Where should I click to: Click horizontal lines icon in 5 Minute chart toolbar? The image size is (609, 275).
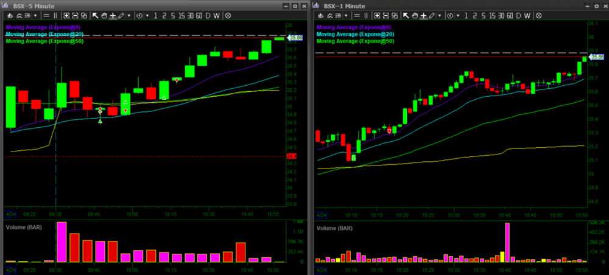(46, 15)
